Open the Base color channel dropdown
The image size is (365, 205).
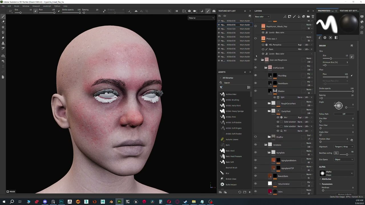(x=262, y=17)
